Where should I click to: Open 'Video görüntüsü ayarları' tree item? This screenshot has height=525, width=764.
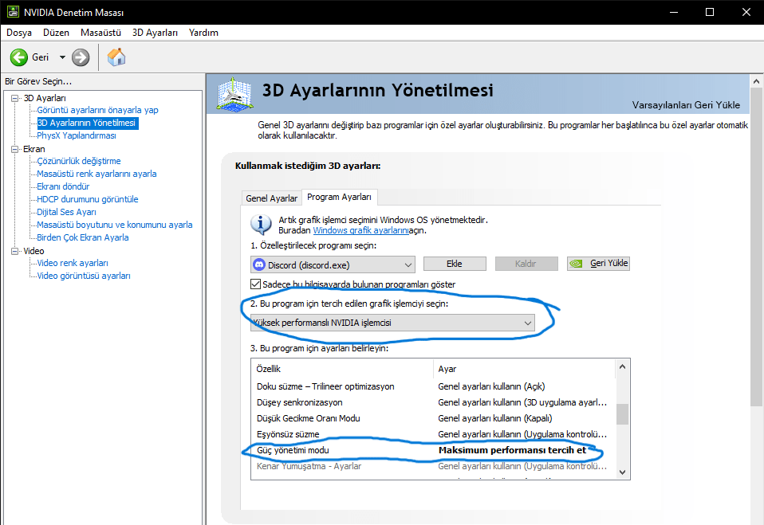84,276
